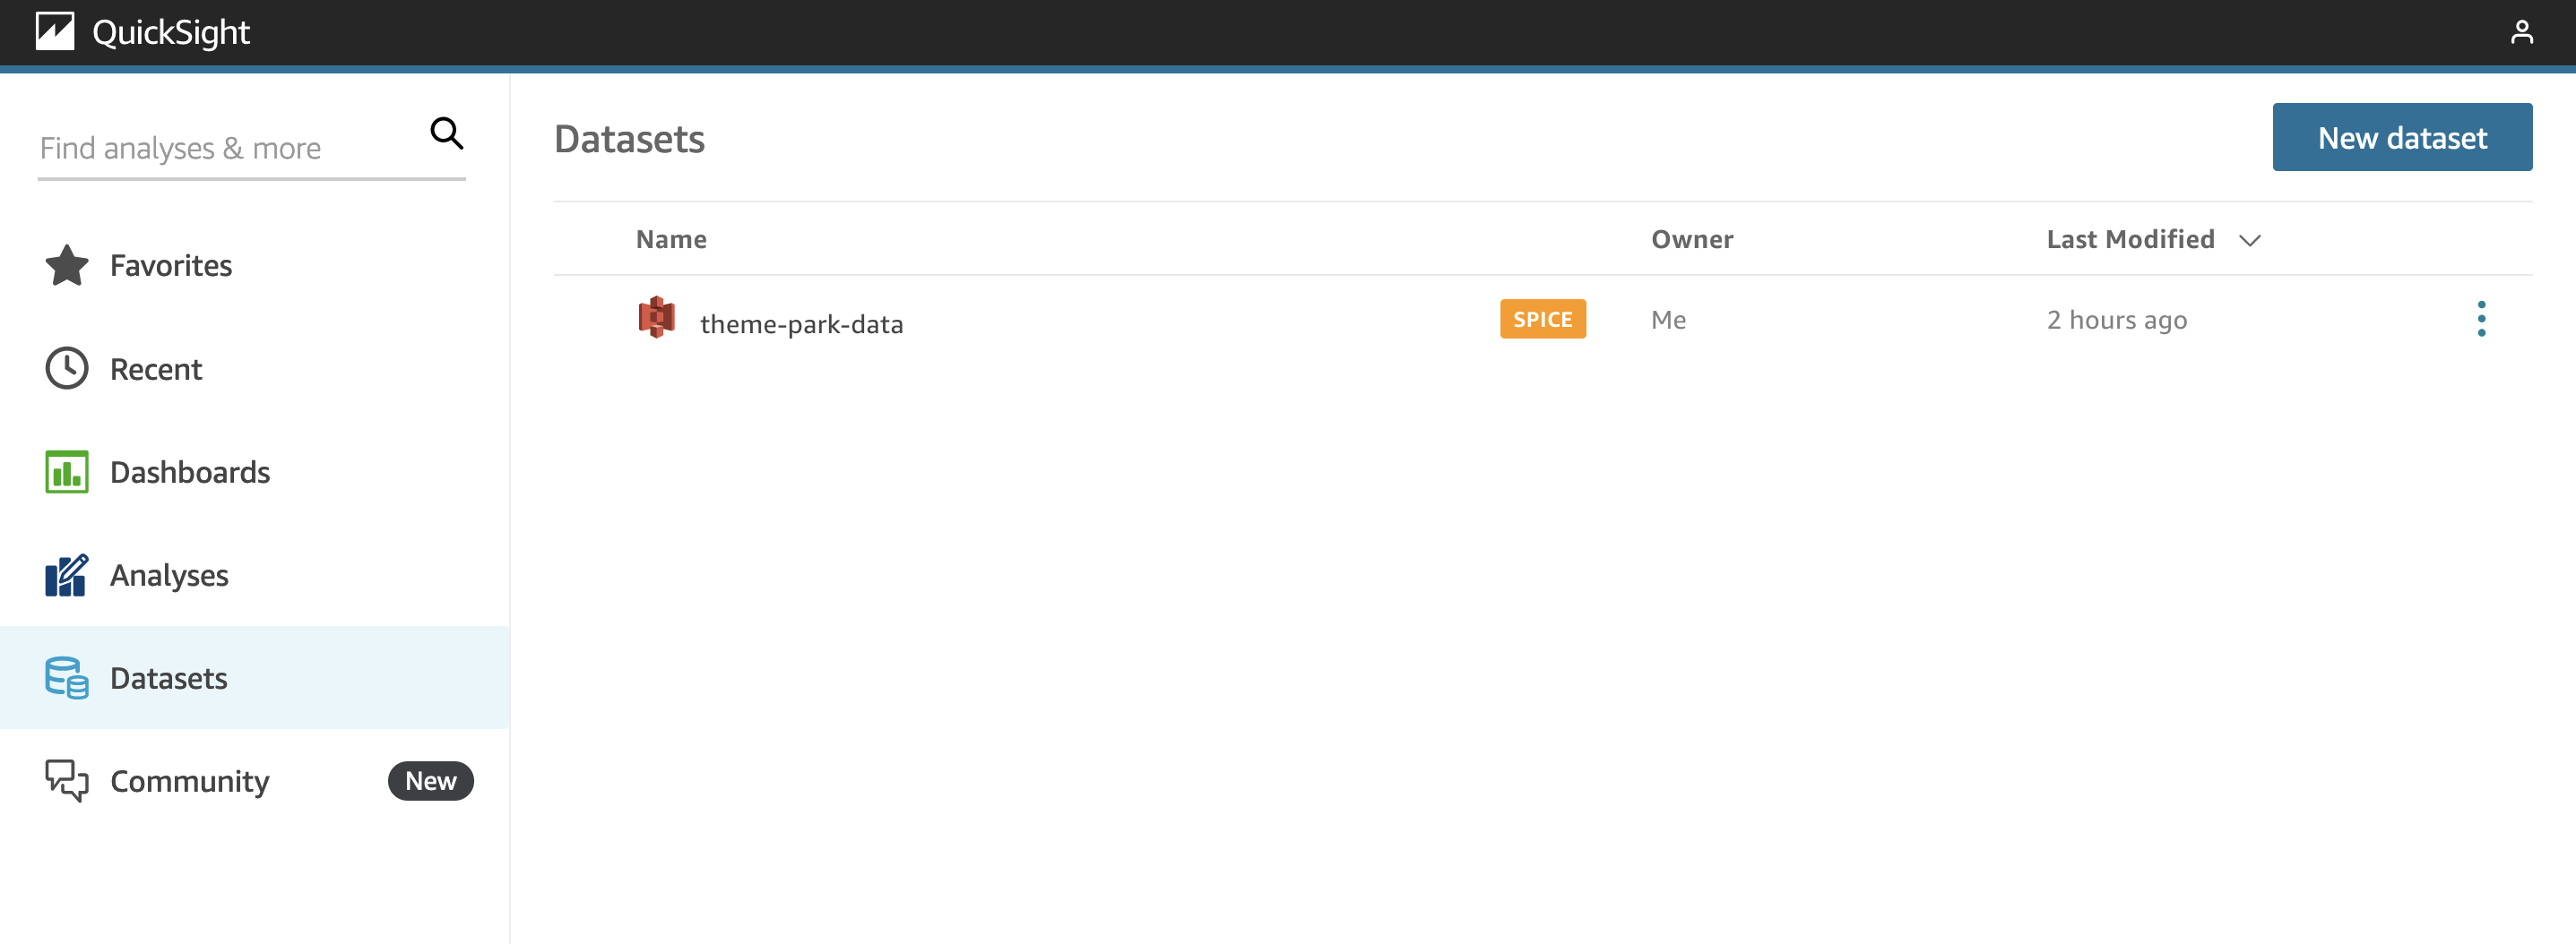Click the QuickSight logo icon
Image resolution: width=2576 pixels, height=944 pixels.
tap(55, 31)
